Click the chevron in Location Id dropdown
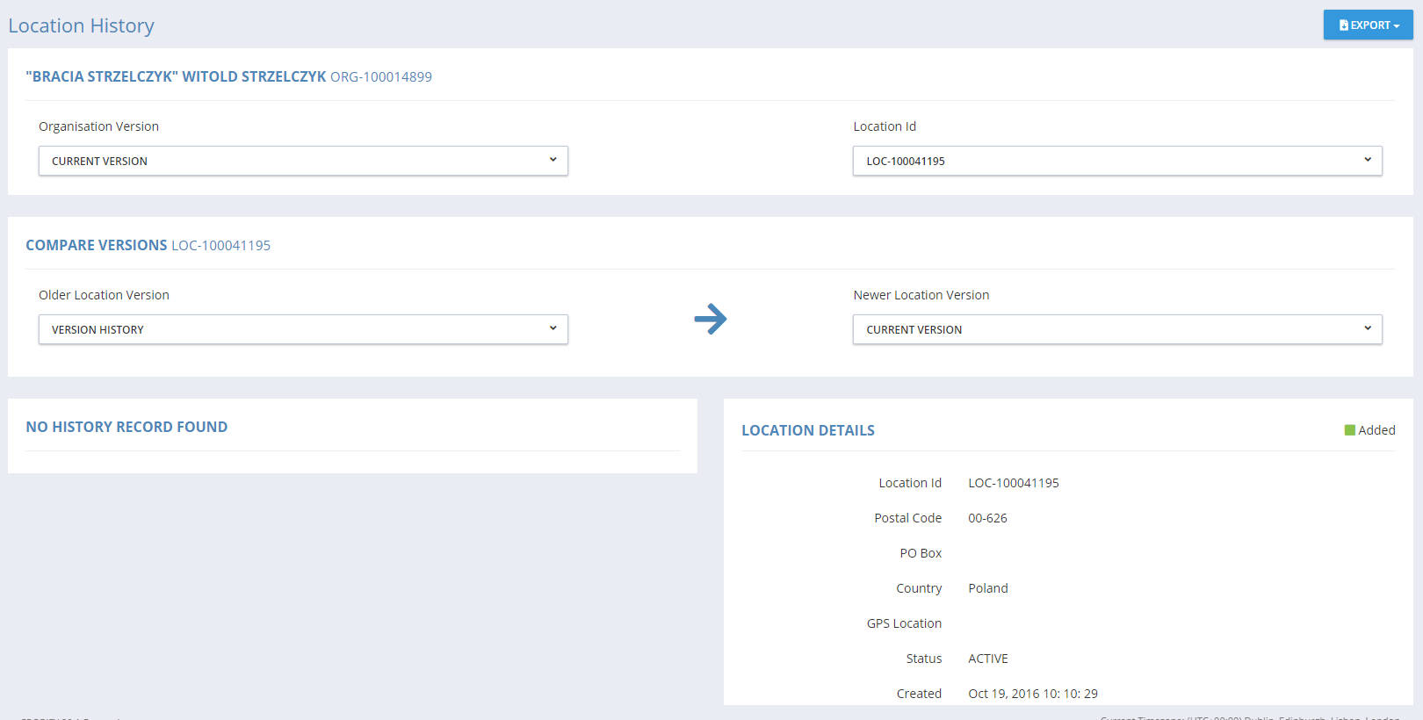 (x=1367, y=160)
